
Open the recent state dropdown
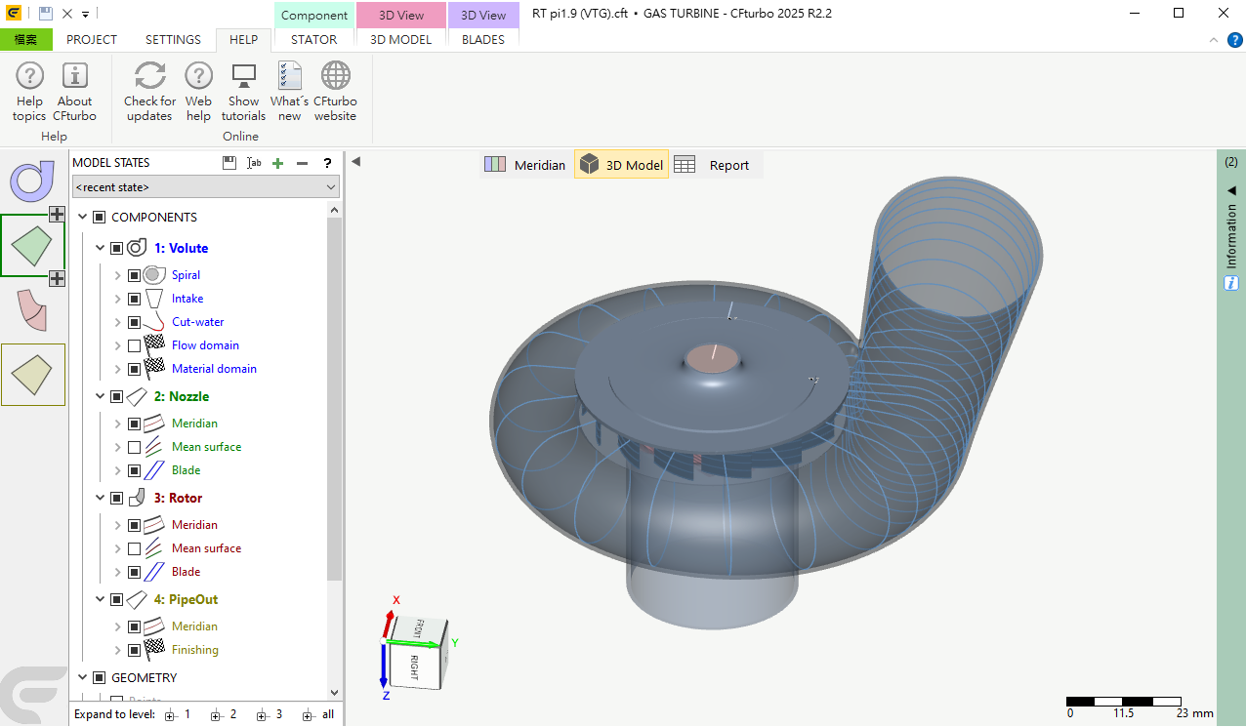(x=206, y=186)
